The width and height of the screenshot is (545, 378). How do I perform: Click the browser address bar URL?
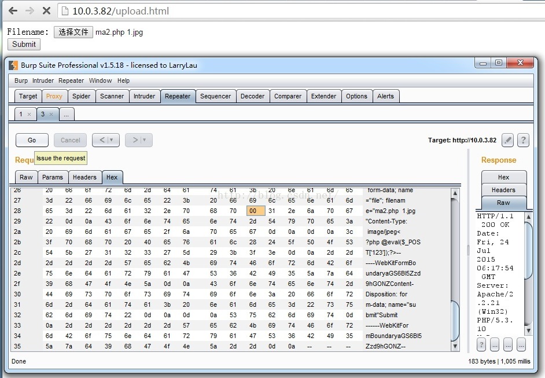tap(120, 11)
